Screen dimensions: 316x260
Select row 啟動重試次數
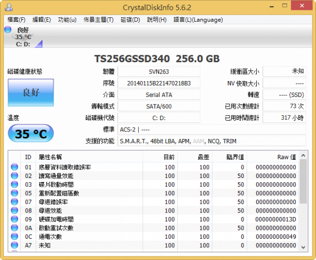click(x=154, y=228)
